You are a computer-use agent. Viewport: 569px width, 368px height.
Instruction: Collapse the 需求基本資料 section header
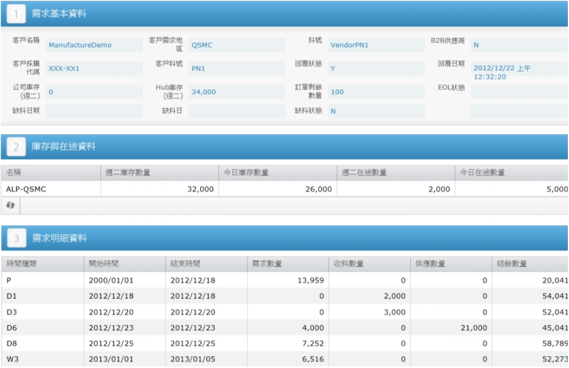(283, 14)
